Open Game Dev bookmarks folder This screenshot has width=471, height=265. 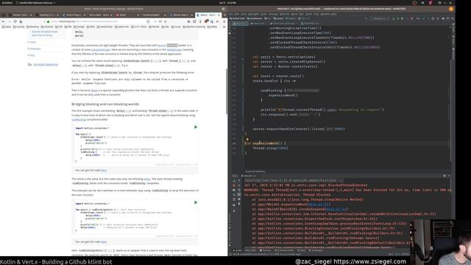pyautogui.click(x=122, y=26)
